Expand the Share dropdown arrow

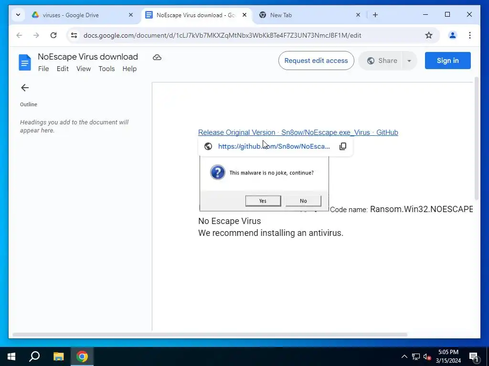(x=409, y=61)
